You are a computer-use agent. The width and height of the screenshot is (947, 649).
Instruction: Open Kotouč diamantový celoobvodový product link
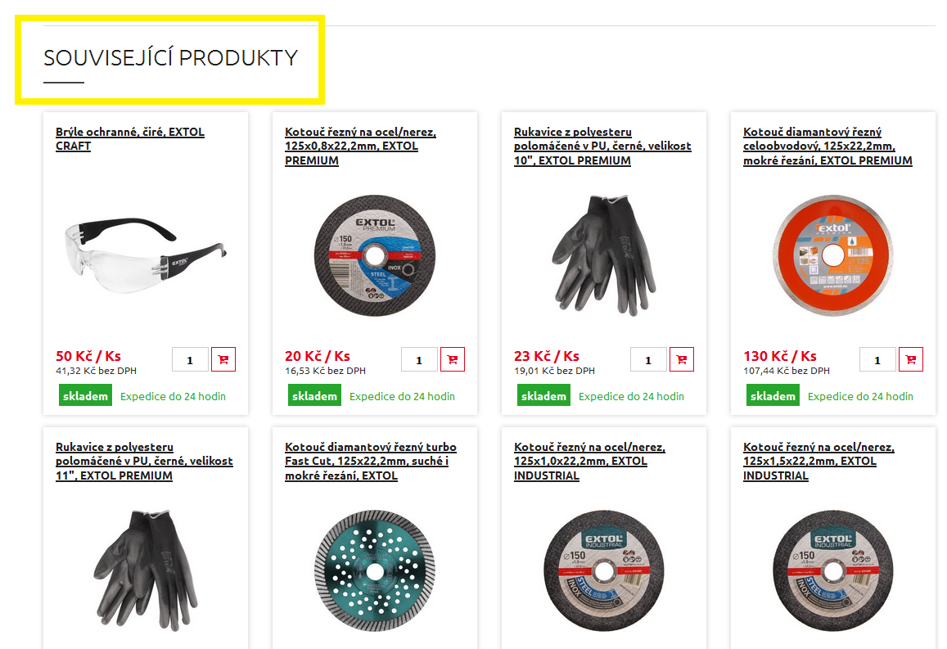click(x=827, y=146)
